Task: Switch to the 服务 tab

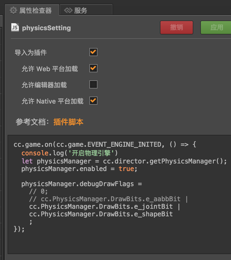Action: (80, 11)
